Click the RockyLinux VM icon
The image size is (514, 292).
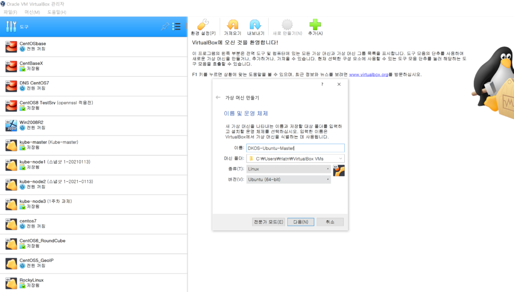(11, 283)
